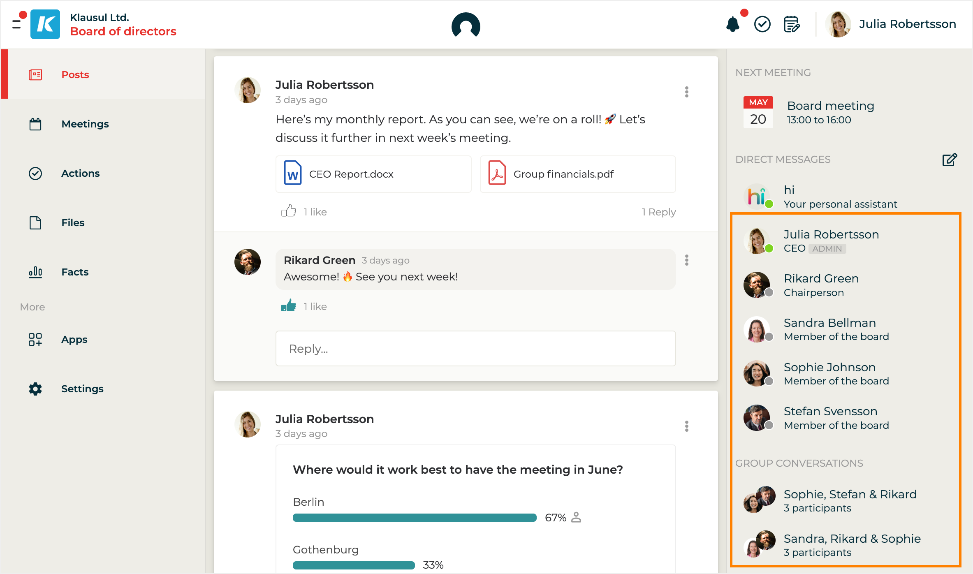Open options menu for monthly report post
This screenshot has height=574, width=973.
coord(686,92)
